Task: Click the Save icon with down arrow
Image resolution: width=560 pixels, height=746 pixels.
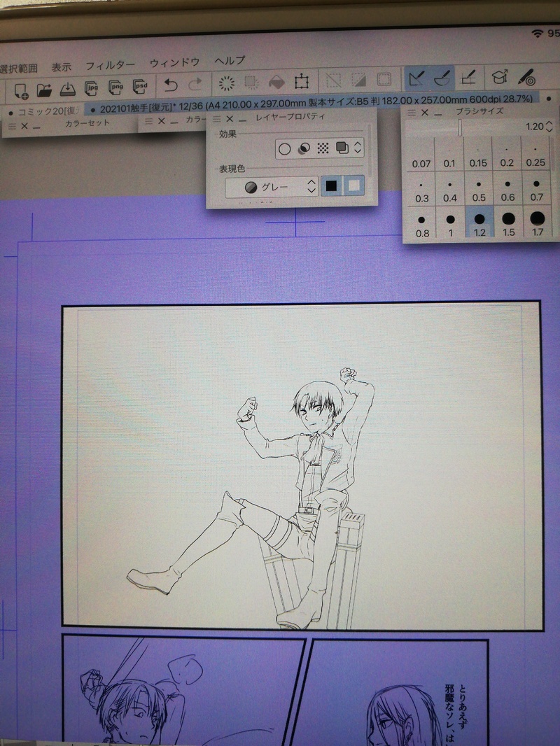Action: [x=68, y=88]
